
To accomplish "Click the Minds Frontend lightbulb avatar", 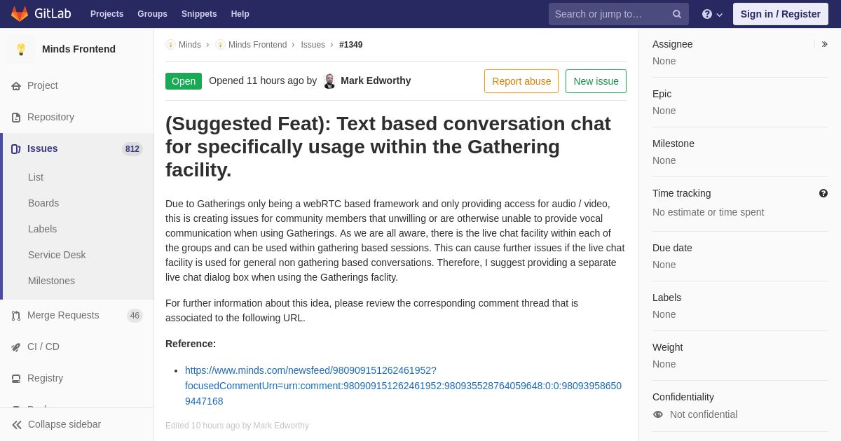I will click(21, 49).
